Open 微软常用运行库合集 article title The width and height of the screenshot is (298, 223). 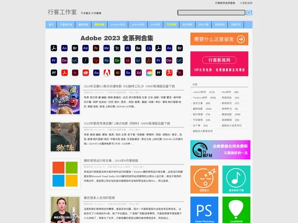tap(111, 161)
